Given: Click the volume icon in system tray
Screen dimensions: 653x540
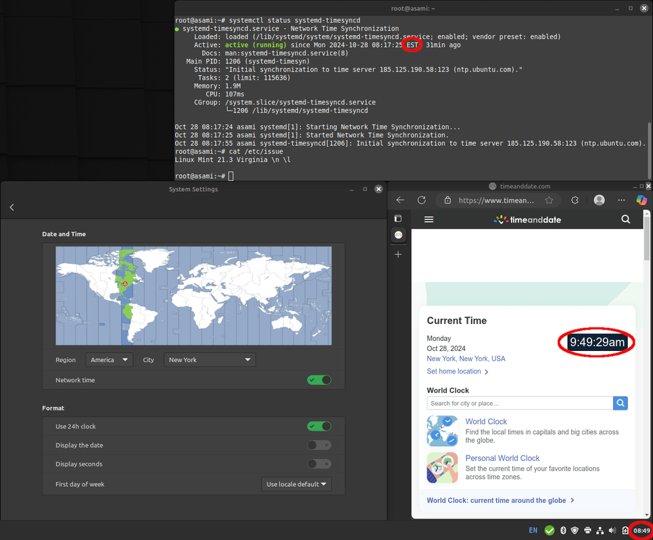Looking at the screenshot, I should (x=612, y=531).
